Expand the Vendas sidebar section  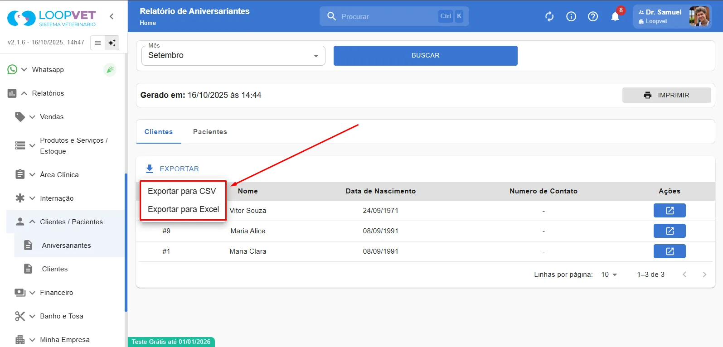point(52,117)
